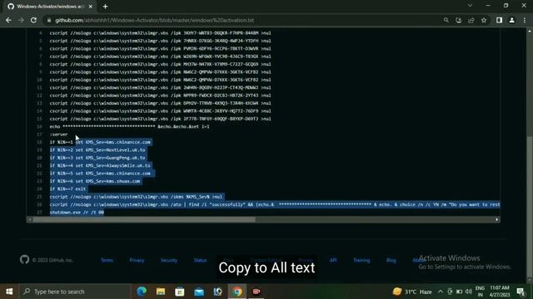The height and width of the screenshot is (299, 533).
Task: Reload the GitHub page
Action: click(33, 20)
